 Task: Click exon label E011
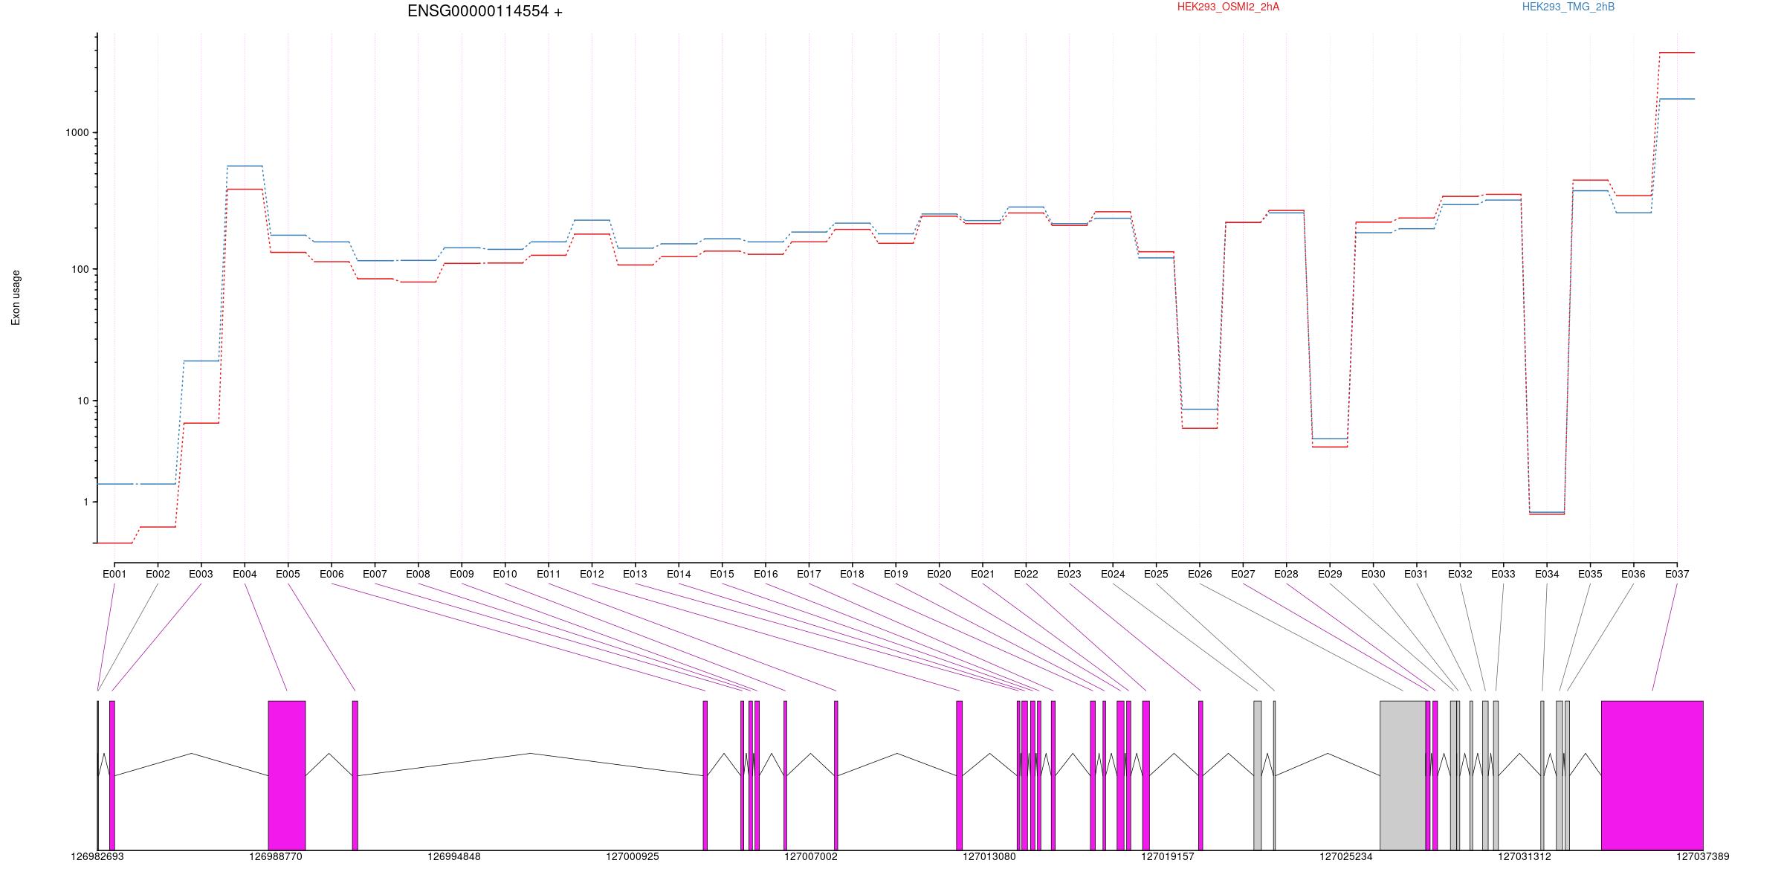pyautogui.click(x=549, y=574)
